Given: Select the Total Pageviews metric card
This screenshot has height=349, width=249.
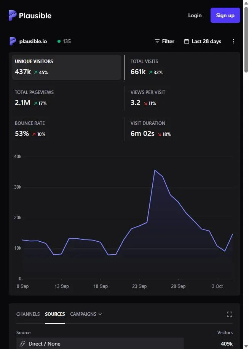Looking at the screenshot, I should tap(66, 98).
